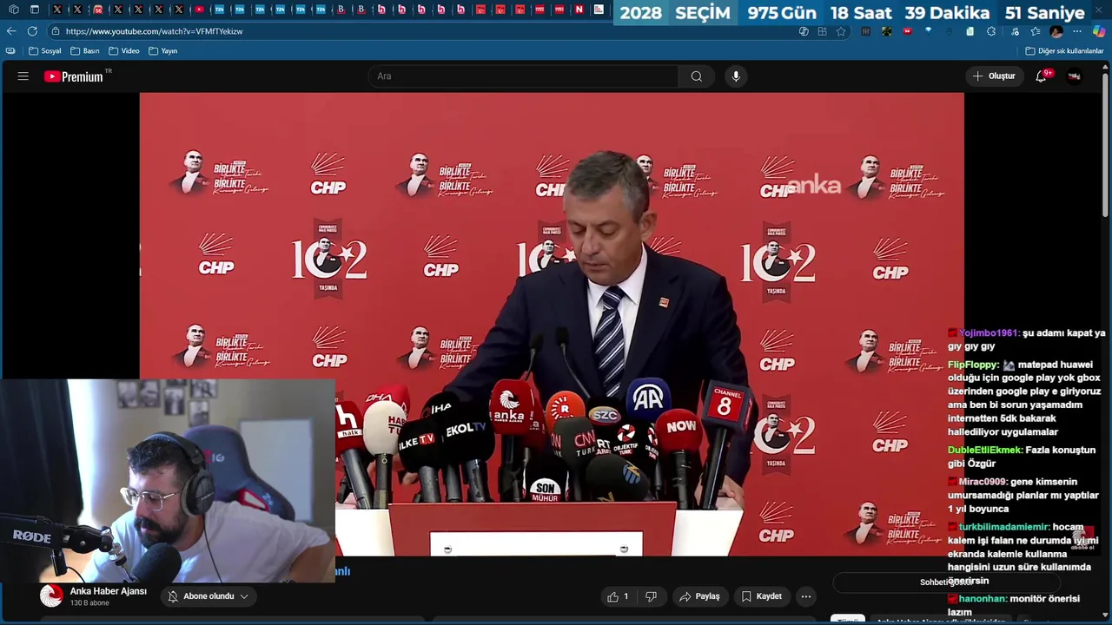Go to YouTube Premium home logo
The image size is (1112, 625).
point(74,76)
